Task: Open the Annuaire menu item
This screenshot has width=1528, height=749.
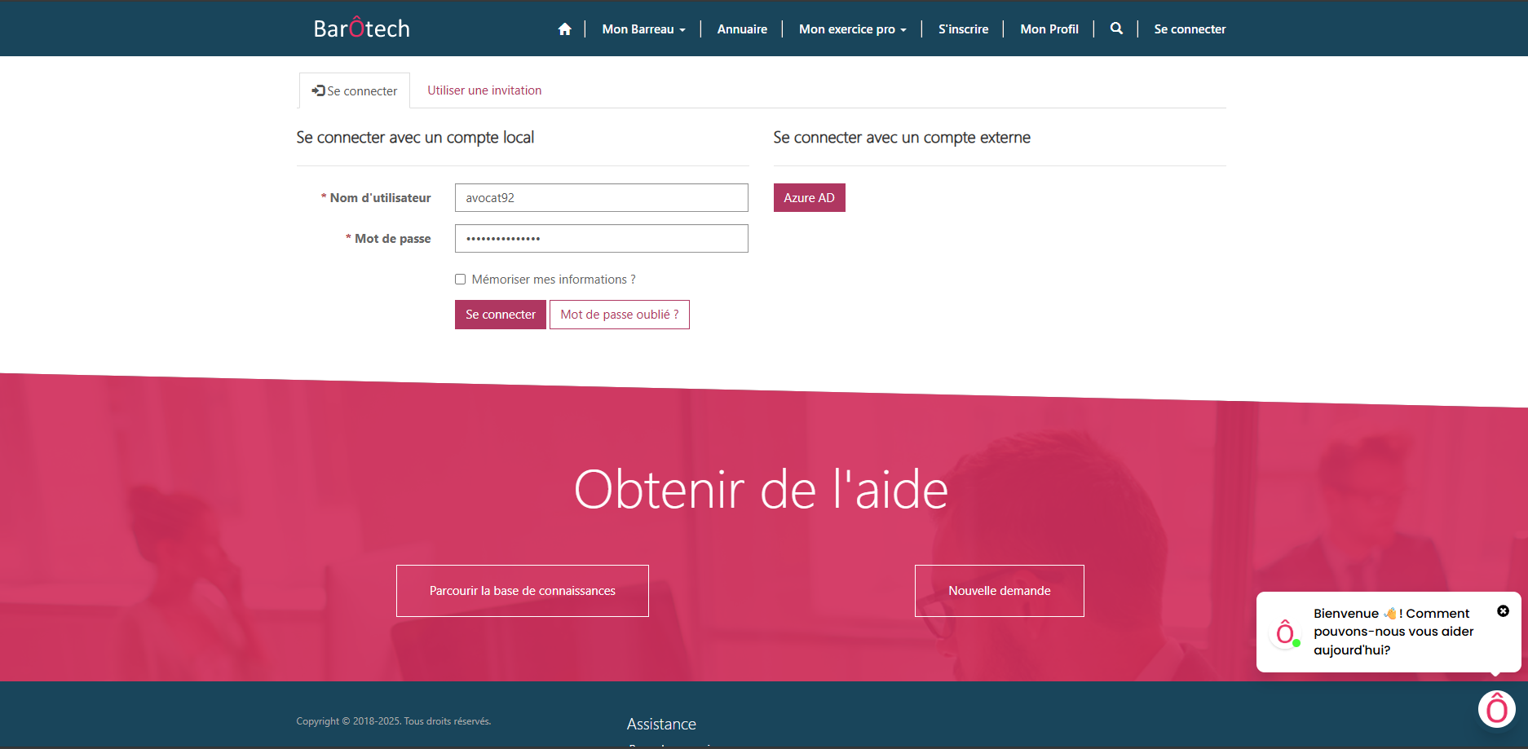Action: (742, 29)
